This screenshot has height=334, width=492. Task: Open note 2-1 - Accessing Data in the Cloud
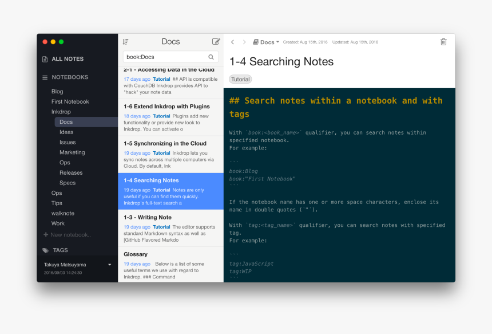pyautogui.click(x=170, y=82)
